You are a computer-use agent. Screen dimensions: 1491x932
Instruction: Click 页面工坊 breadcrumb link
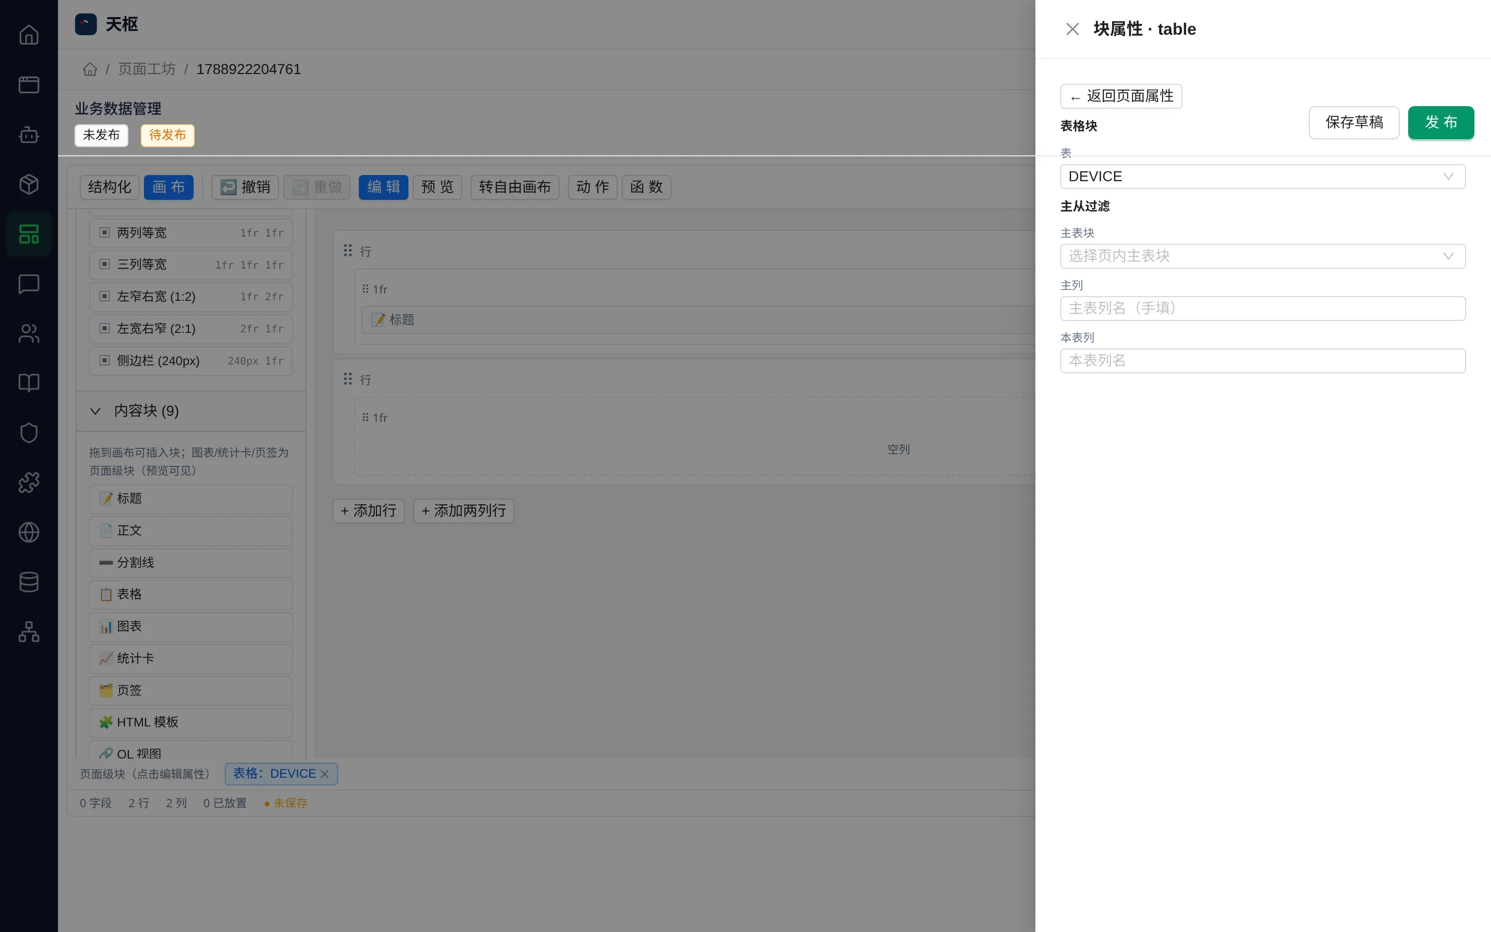point(147,69)
